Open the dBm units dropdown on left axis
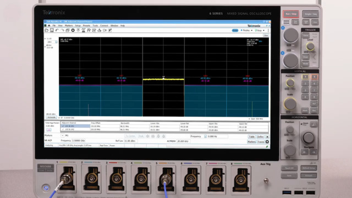 point(56,42)
